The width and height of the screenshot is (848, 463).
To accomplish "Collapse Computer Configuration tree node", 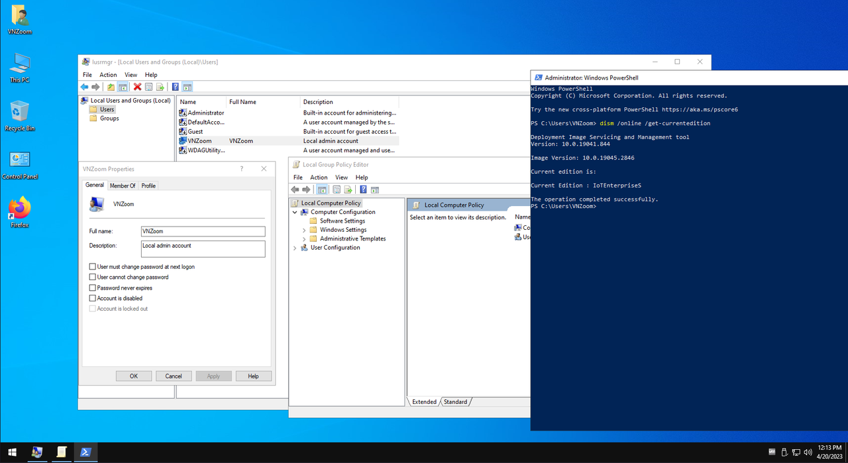I will pyautogui.click(x=295, y=212).
